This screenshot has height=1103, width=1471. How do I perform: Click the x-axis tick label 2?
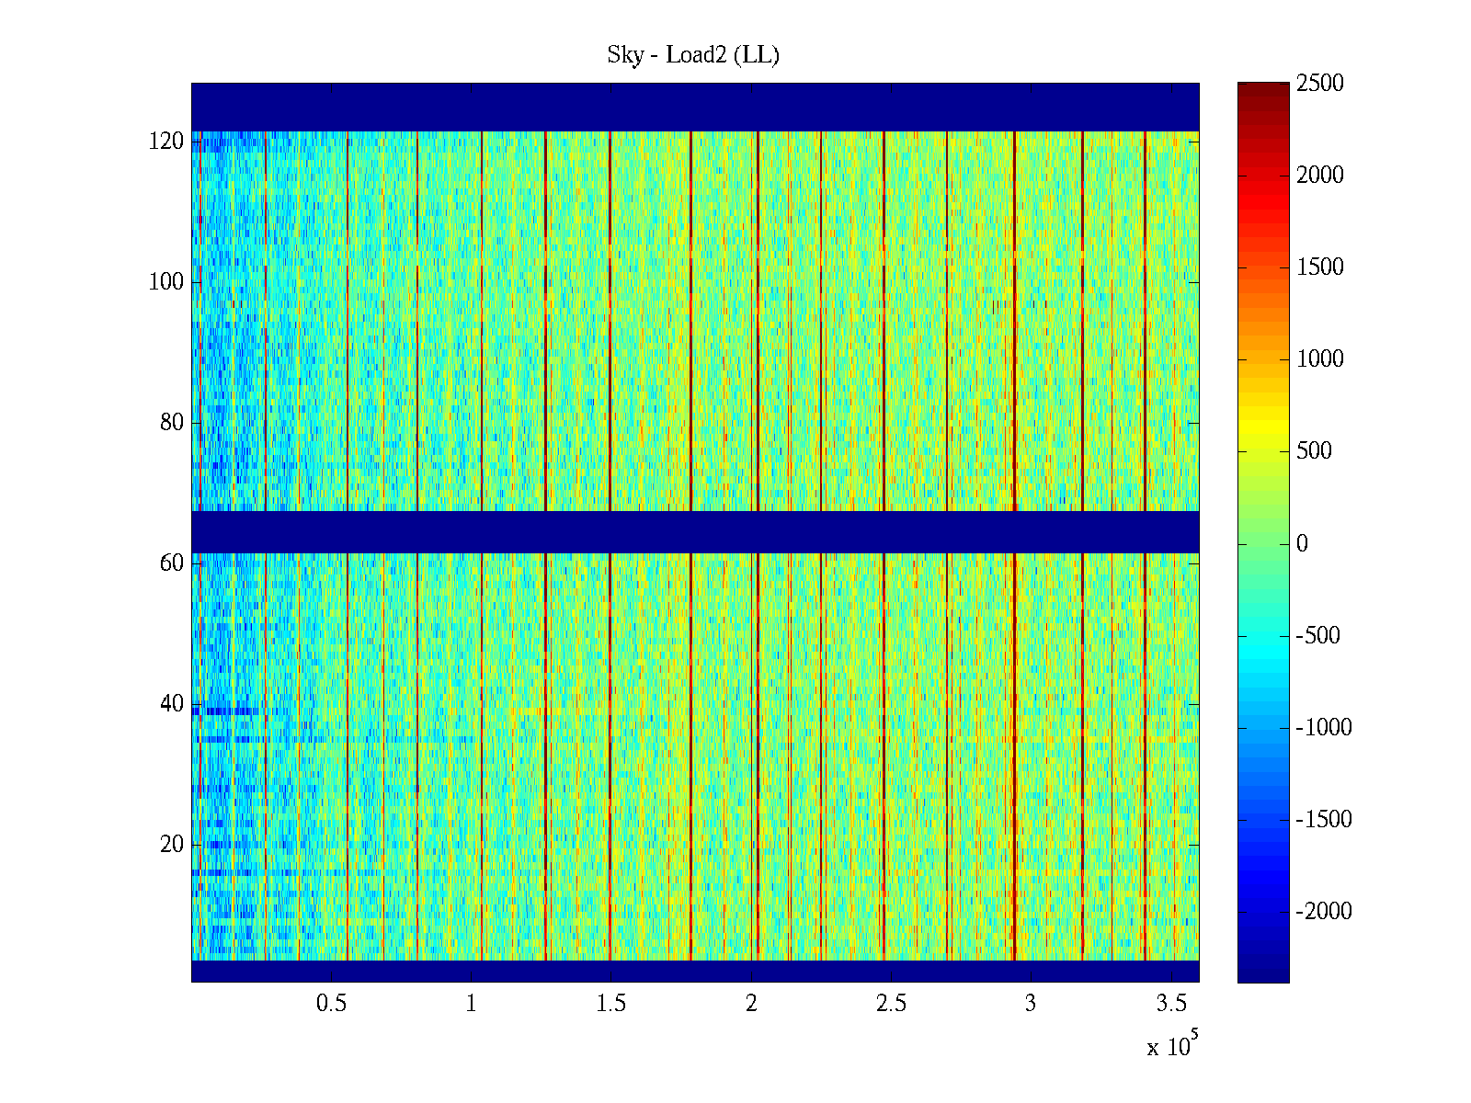coord(751,1004)
